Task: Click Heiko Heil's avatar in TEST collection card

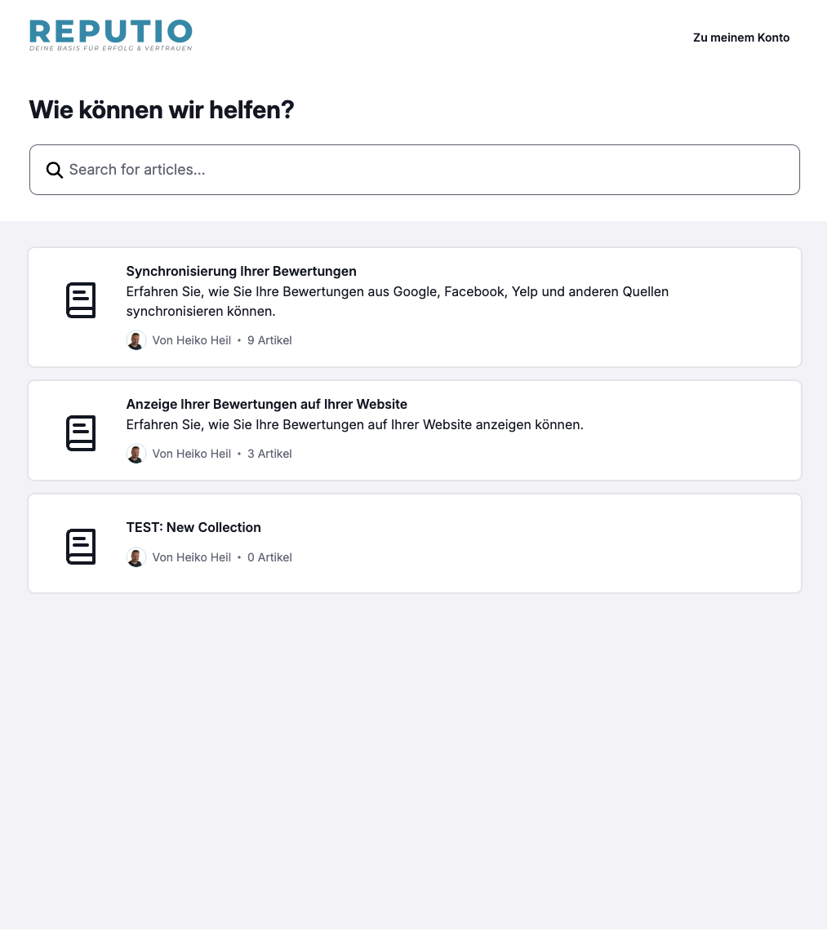Action: click(136, 557)
